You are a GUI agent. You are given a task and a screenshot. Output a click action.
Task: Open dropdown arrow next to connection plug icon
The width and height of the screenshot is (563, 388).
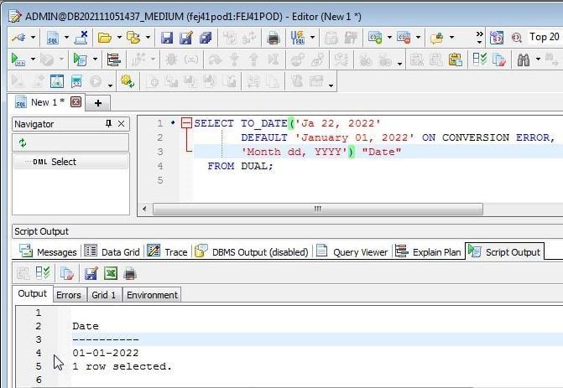pos(33,38)
